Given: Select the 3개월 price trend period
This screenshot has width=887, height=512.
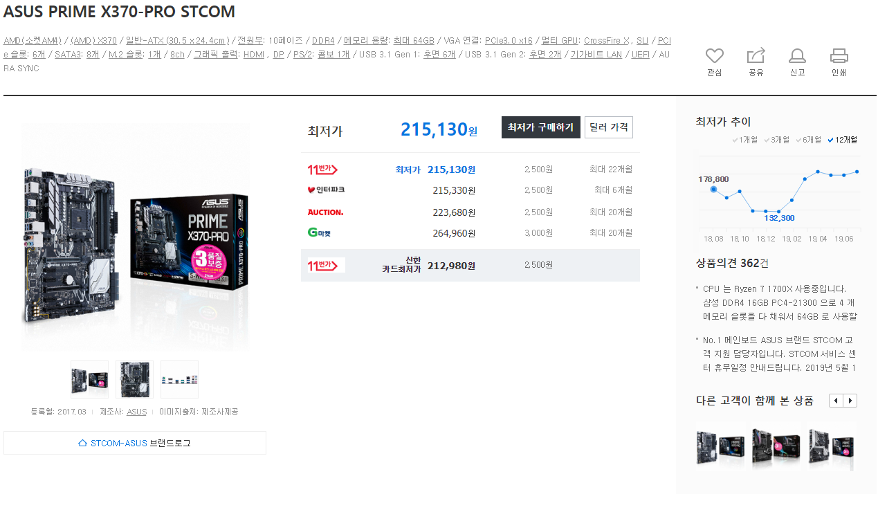Looking at the screenshot, I should pos(776,140).
